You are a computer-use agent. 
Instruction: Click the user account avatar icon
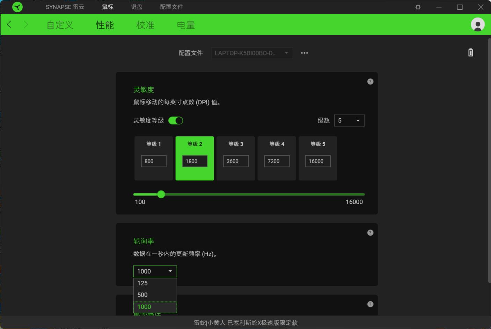477,24
